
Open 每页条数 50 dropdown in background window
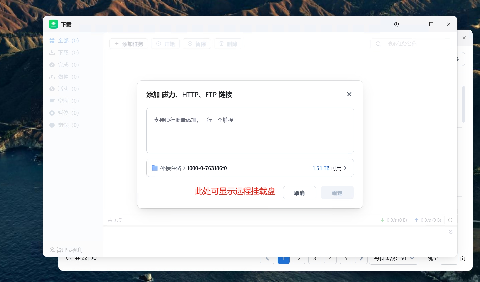pos(394,260)
